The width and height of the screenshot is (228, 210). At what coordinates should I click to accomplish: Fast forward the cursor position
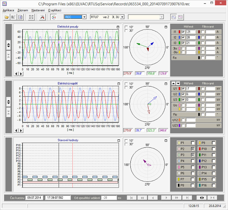coord(176,198)
